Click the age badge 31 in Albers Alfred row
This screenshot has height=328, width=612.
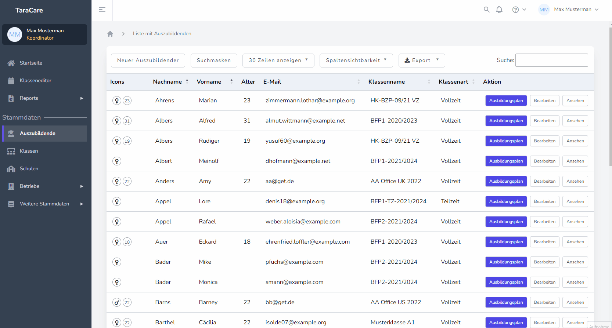[127, 121]
